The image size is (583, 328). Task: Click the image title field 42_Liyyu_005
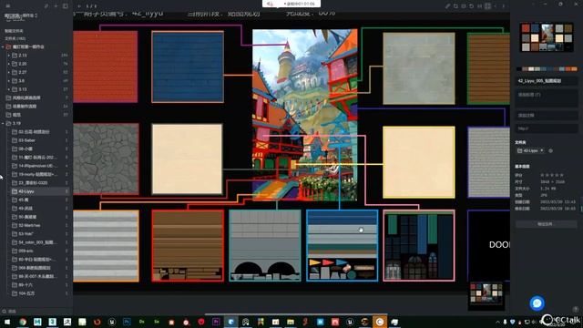pos(547,81)
